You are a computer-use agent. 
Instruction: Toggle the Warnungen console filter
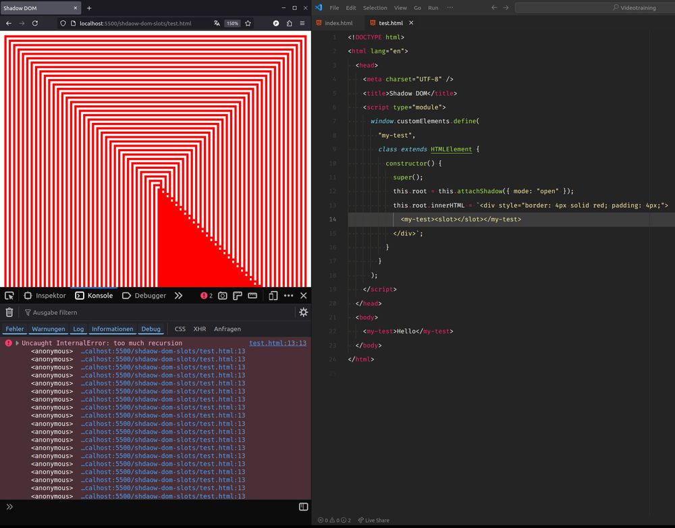point(48,329)
